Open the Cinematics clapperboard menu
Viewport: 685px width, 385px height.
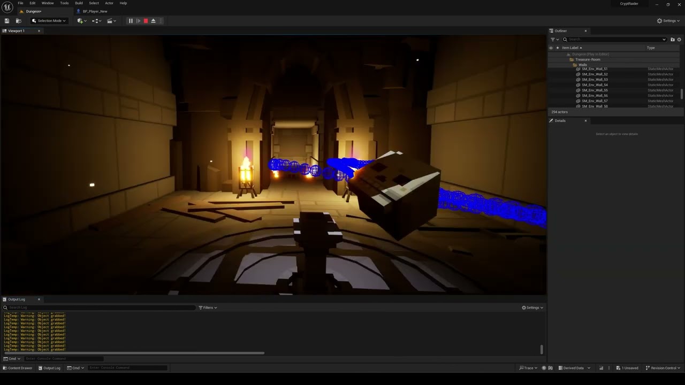pos(111,21)
